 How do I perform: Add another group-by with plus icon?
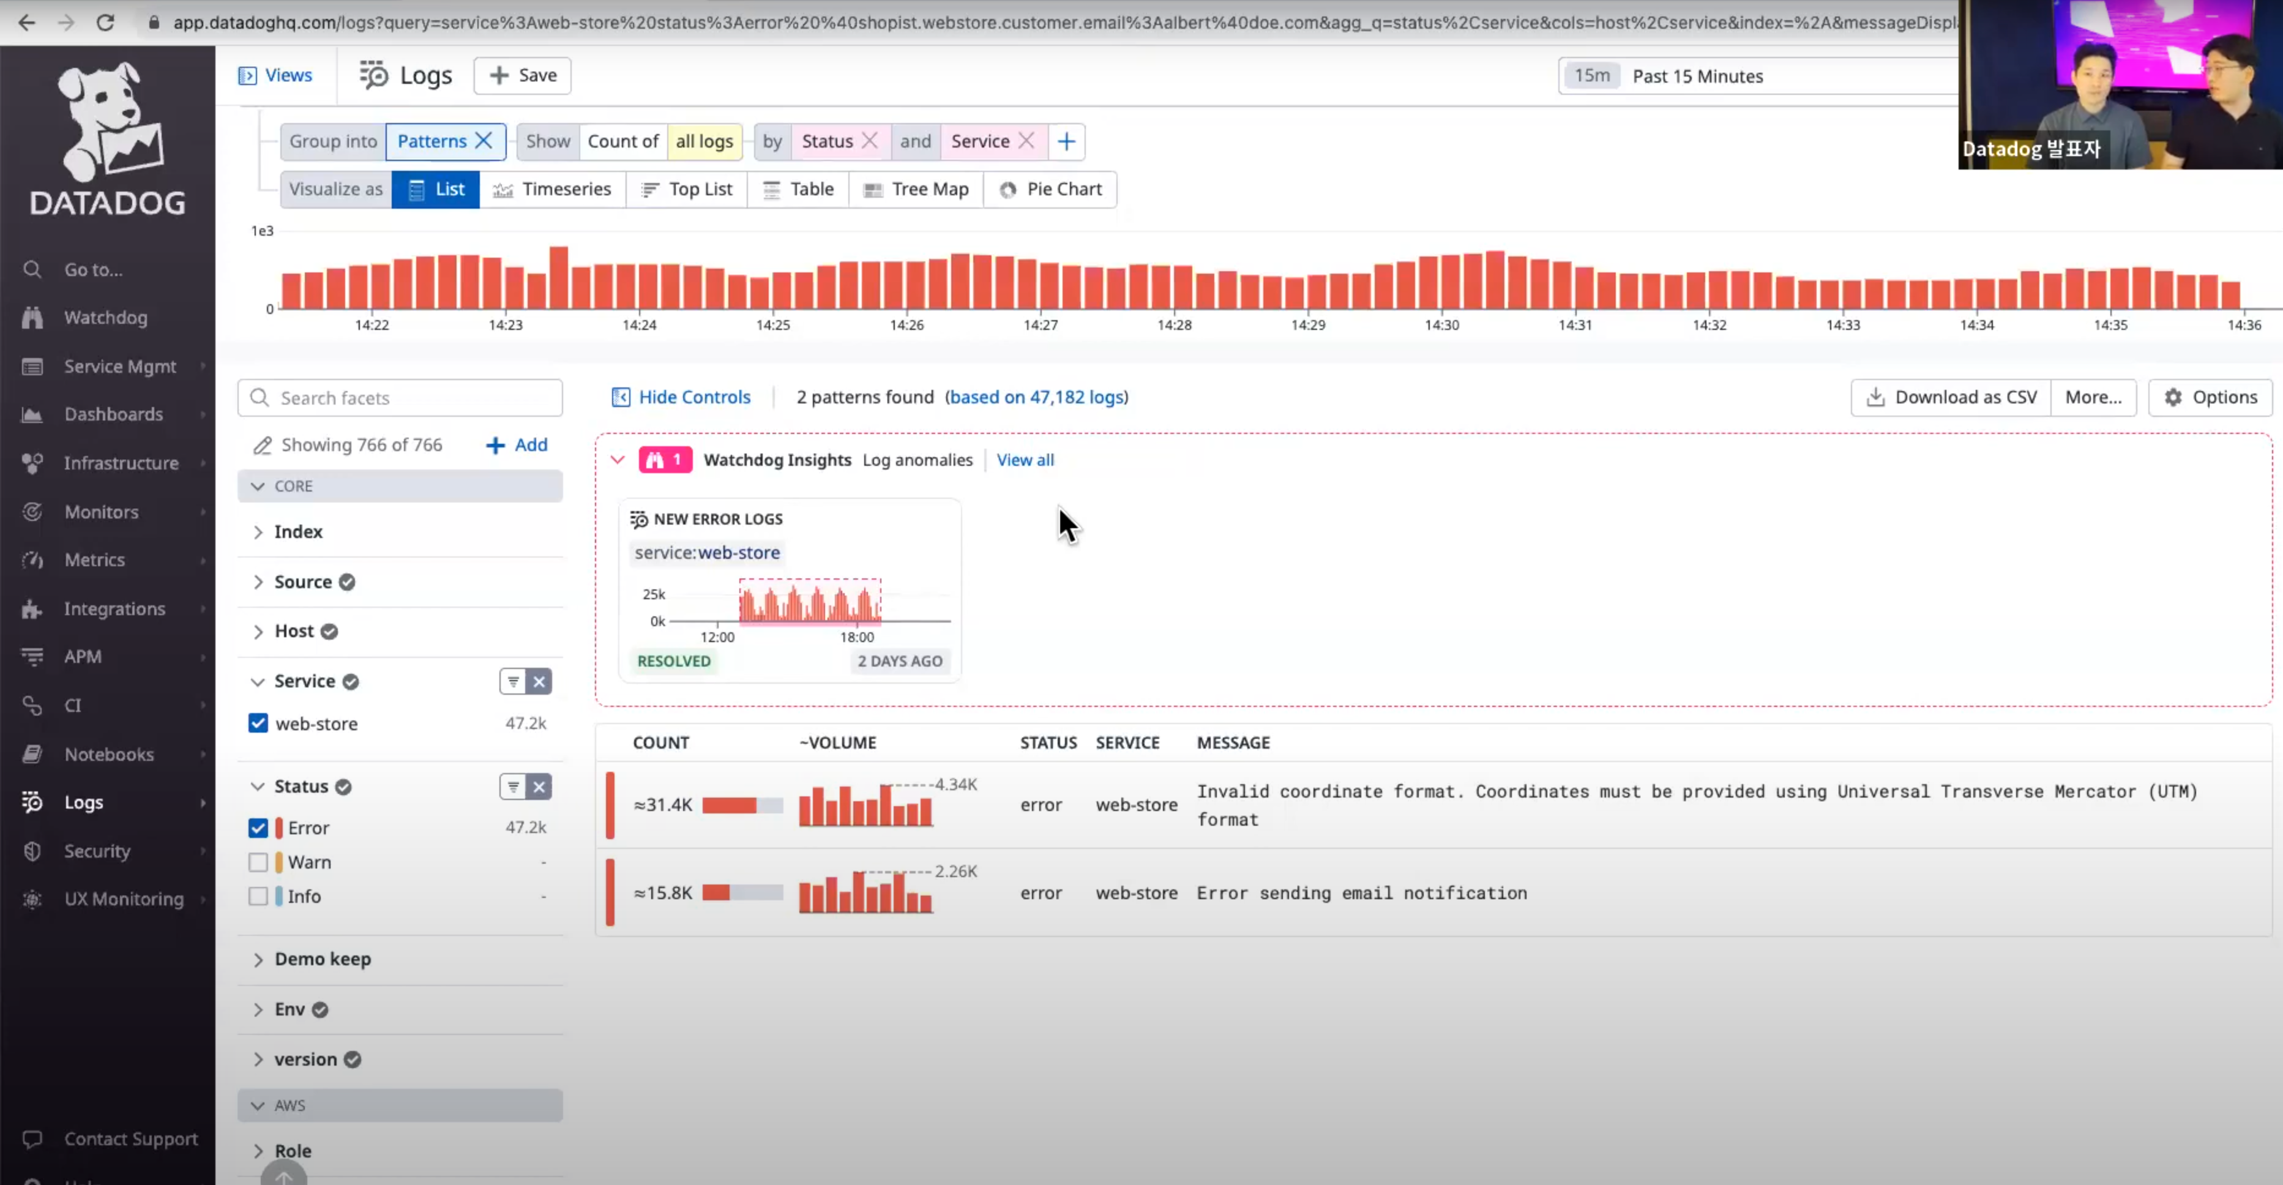click(x=1066, y=141)
